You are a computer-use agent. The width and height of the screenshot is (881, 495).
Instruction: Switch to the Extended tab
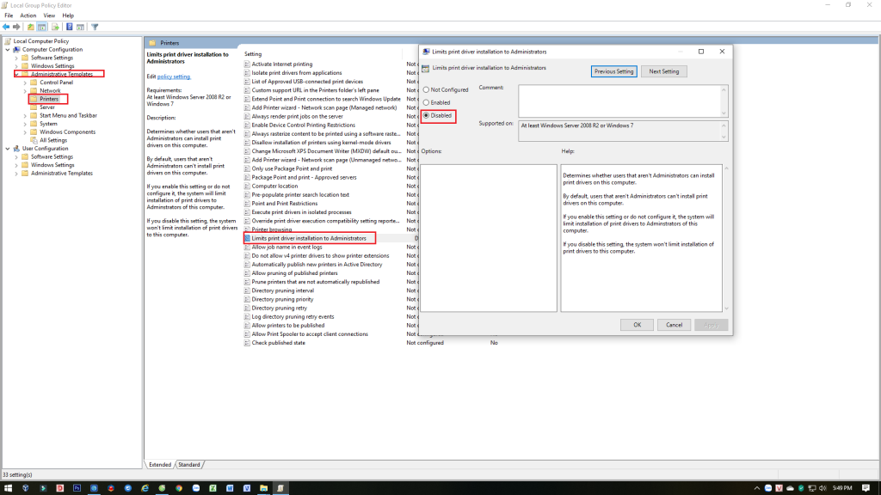click(x=160, y=465)
